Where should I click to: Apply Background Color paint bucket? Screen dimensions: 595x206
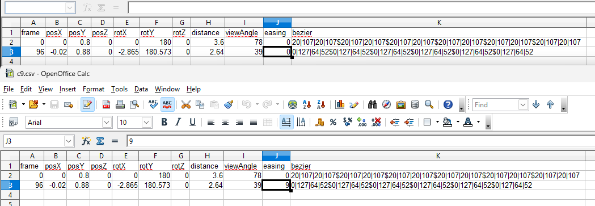click(448, 122)
